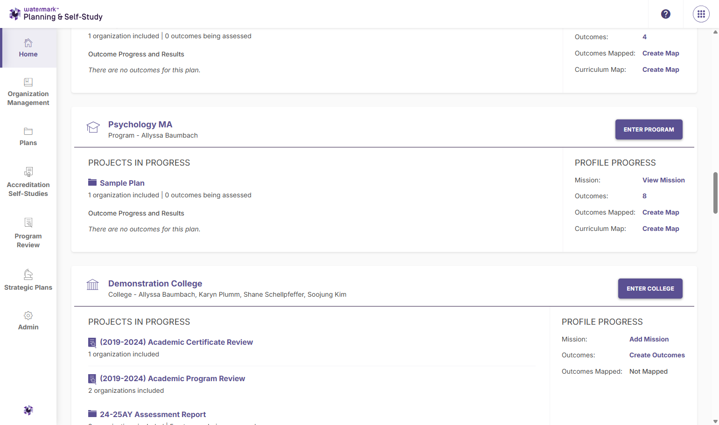
Task: Click the outcomes count 4 link
Action: pyautogui.click(x=644, y=37)
